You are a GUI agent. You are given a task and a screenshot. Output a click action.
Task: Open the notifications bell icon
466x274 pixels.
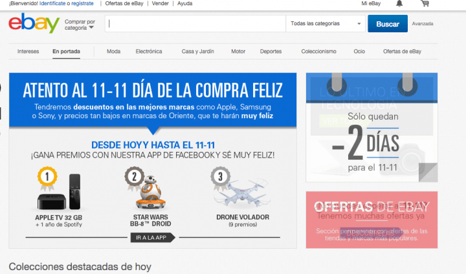[399, 4]
